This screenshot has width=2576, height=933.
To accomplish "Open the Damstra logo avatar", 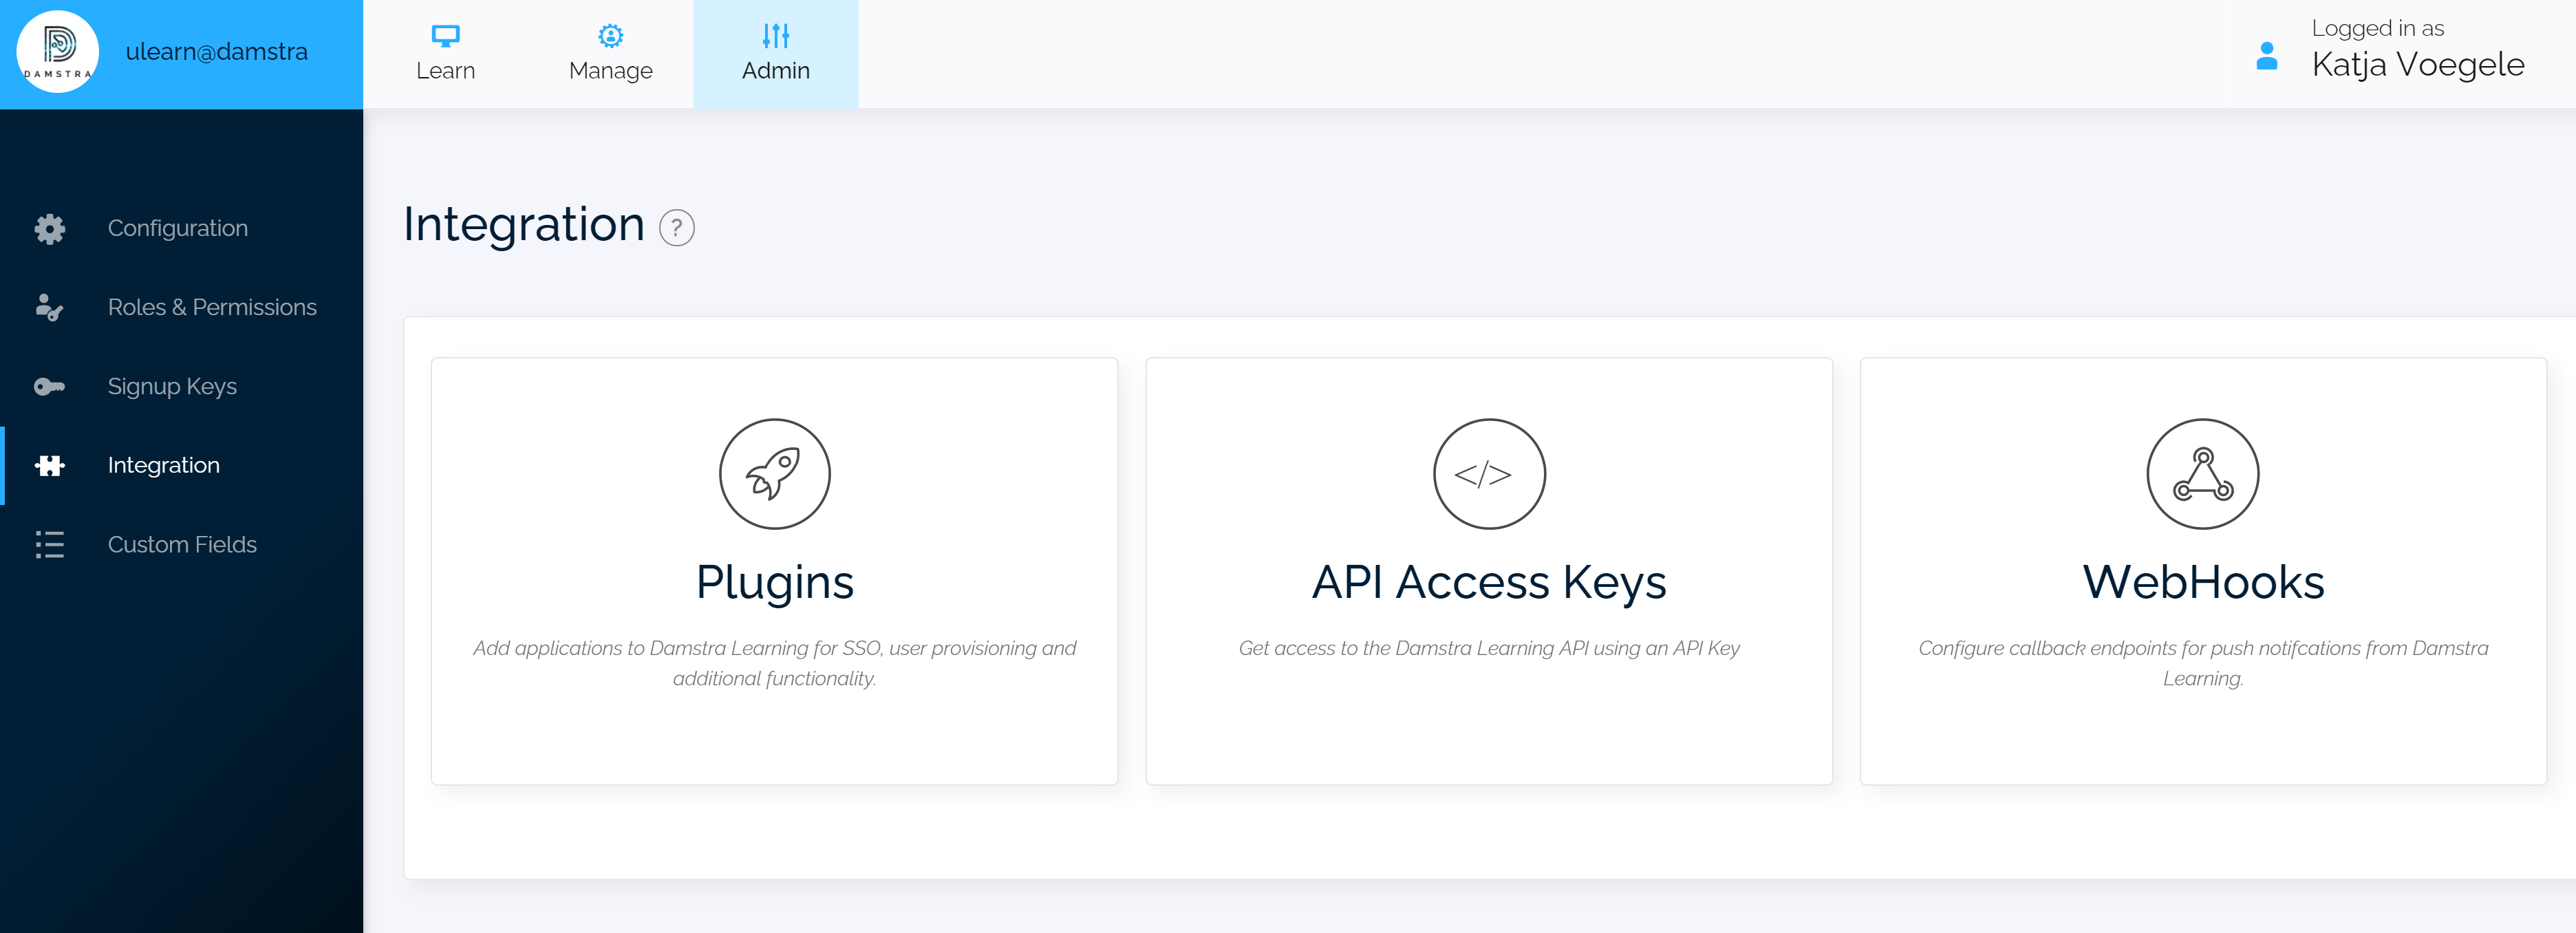I will (58, 52).
